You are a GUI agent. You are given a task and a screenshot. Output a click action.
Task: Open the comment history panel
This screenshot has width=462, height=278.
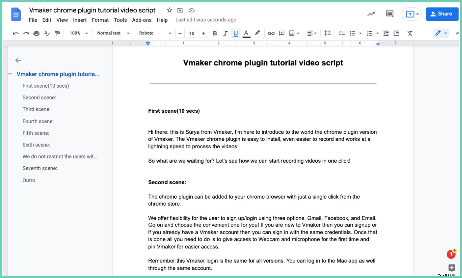pos(389,14)
